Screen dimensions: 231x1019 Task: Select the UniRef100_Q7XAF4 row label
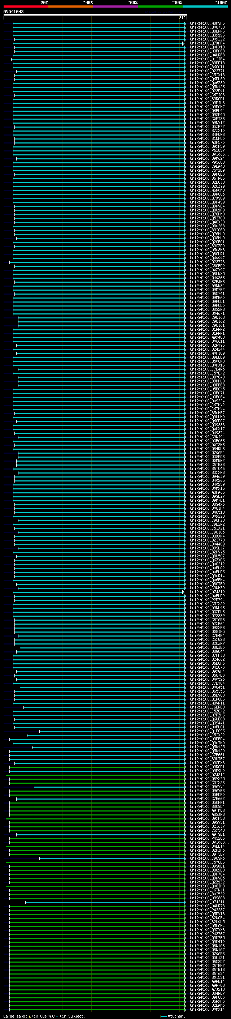point(207,43)
